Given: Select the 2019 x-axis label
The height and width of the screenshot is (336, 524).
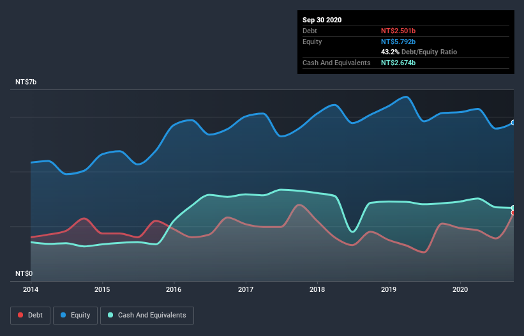Looking at the screenshot, I should (389, 289).
